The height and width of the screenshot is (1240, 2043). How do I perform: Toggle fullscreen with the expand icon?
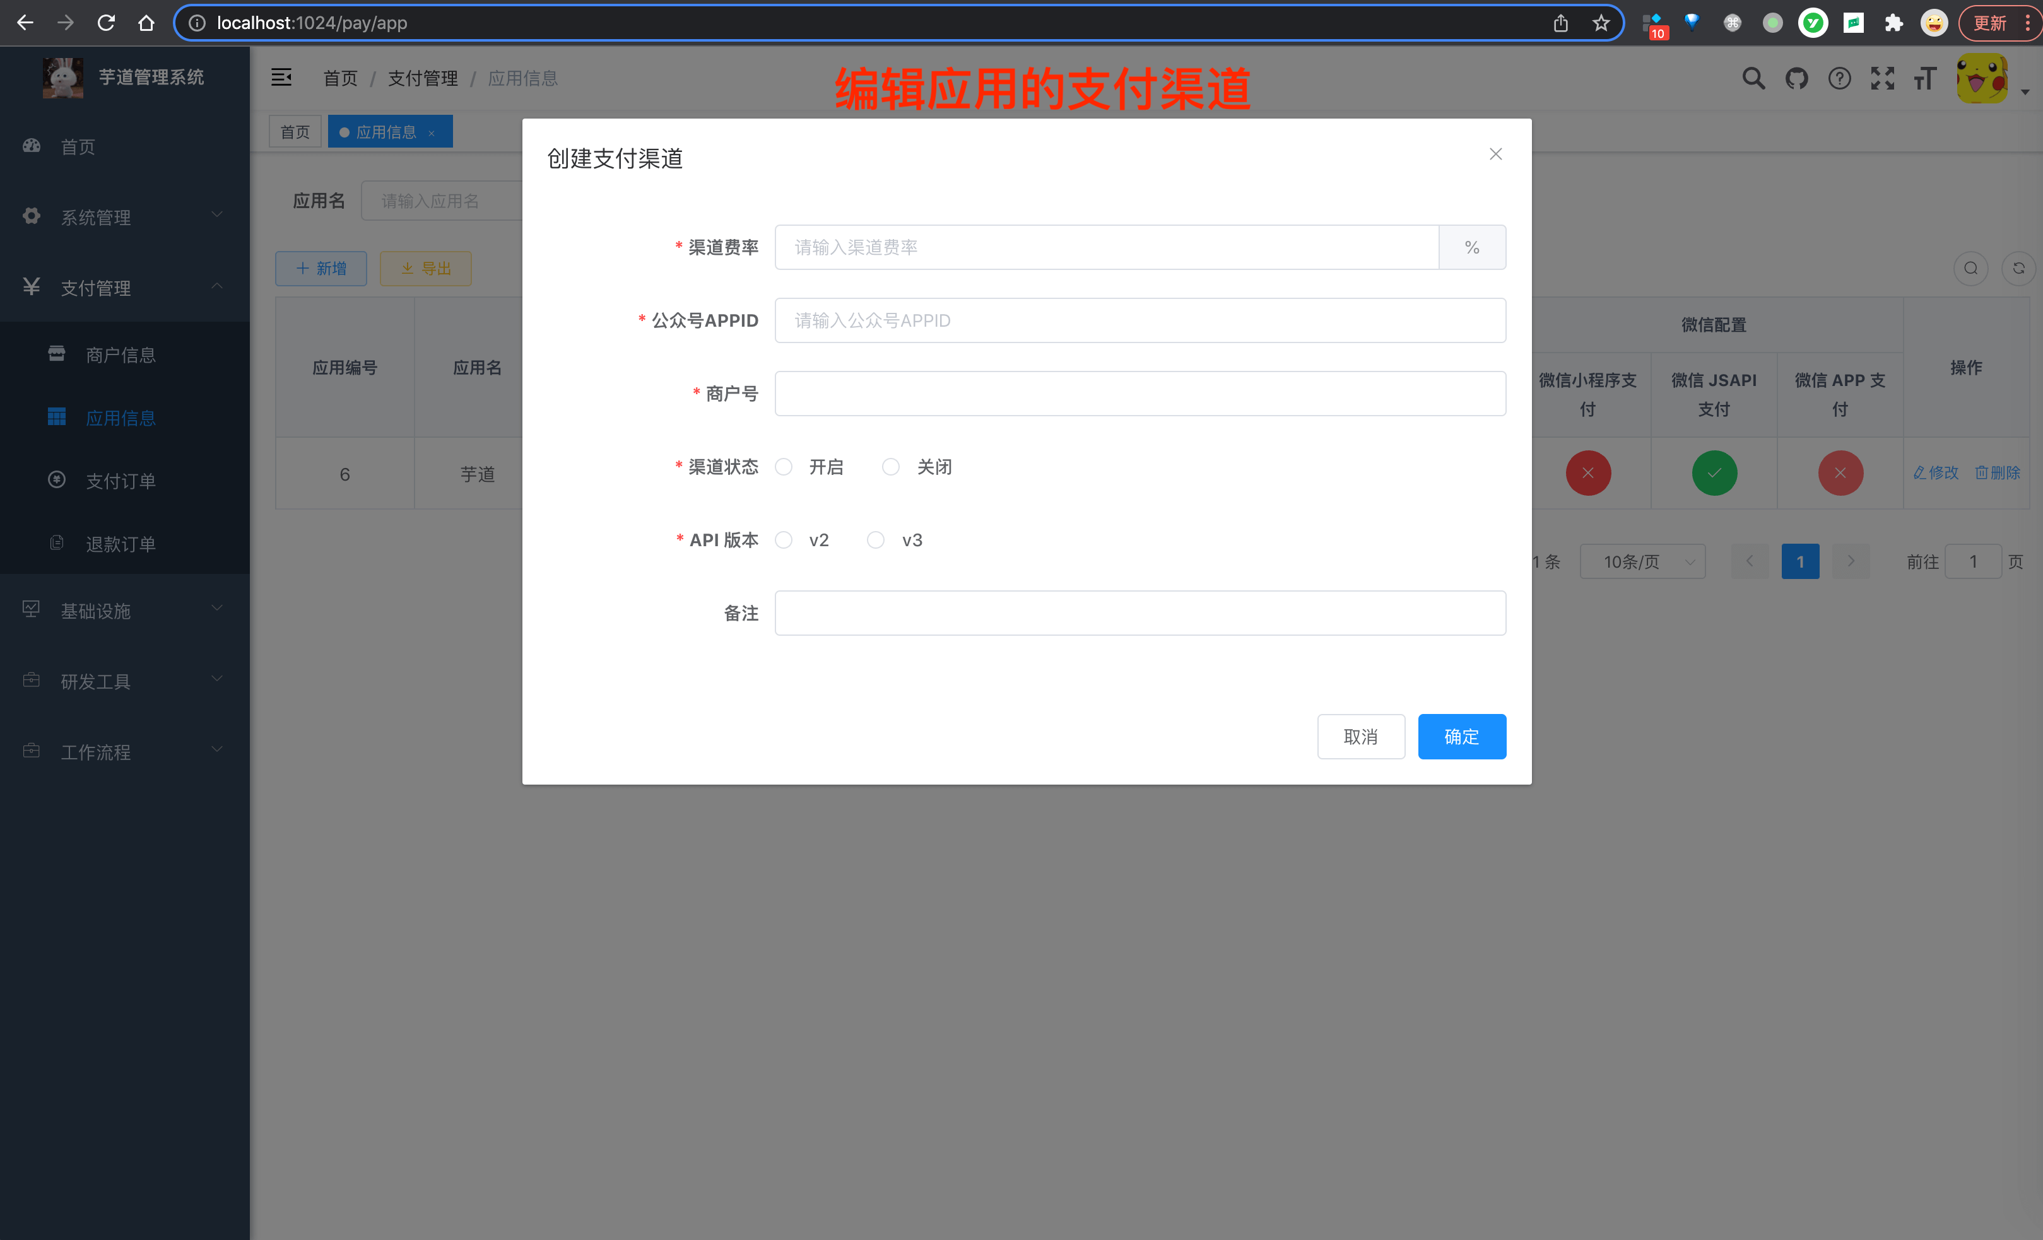pos(1882,78)
